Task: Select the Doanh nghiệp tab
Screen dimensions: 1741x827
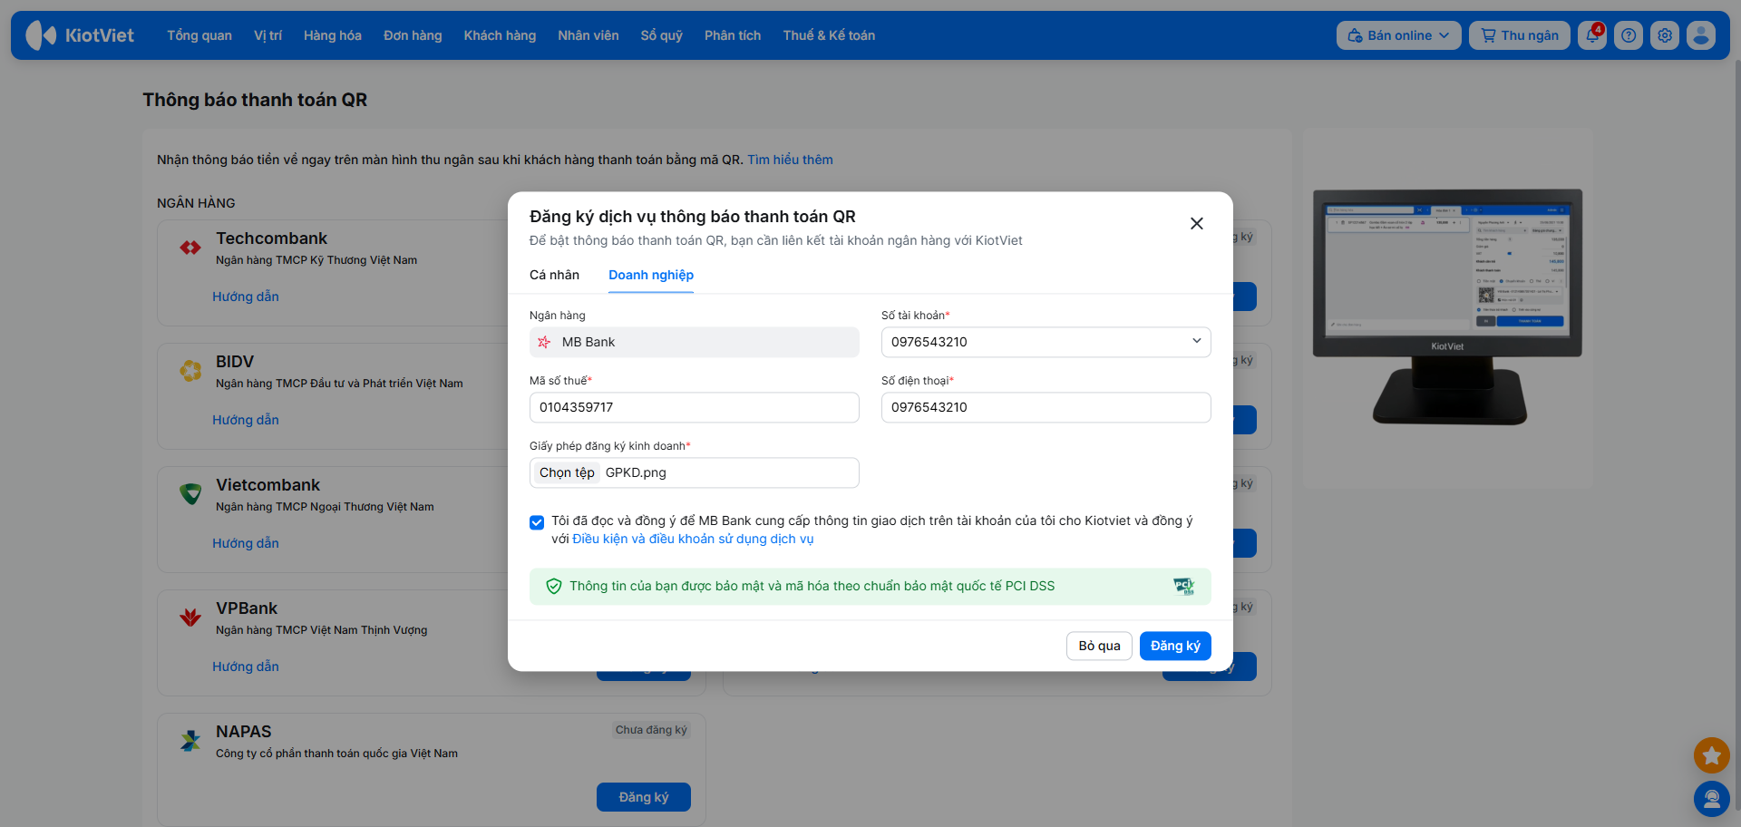Action: (650, 275)
